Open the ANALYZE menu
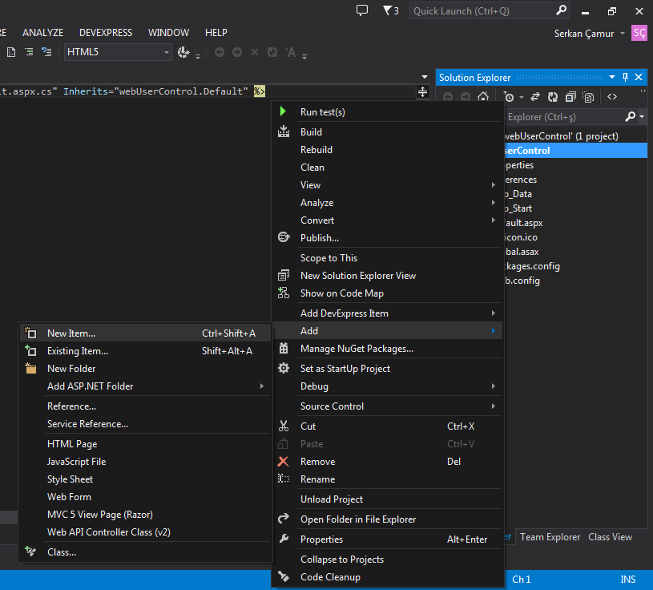 [43, 33]
